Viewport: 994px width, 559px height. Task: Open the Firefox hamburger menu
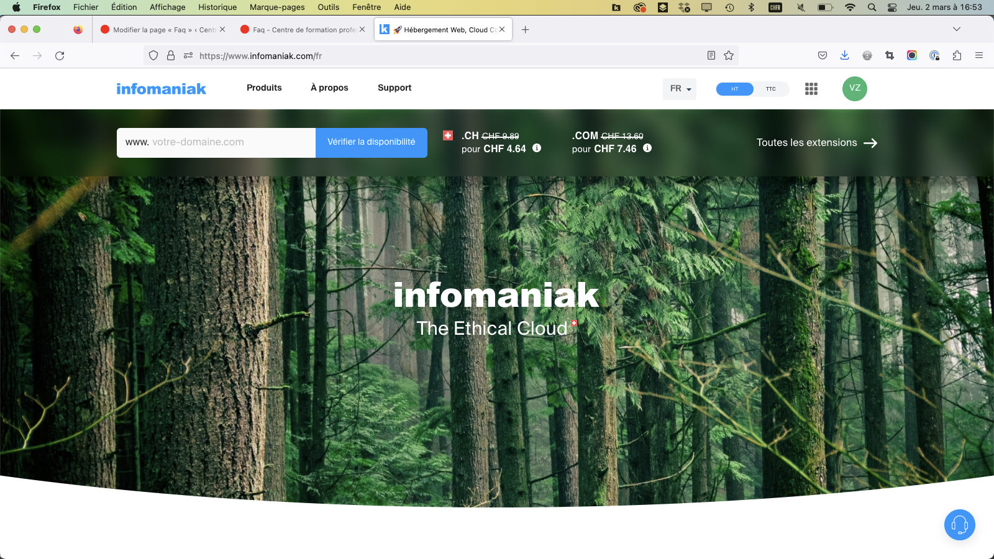[x=979, y=56]
